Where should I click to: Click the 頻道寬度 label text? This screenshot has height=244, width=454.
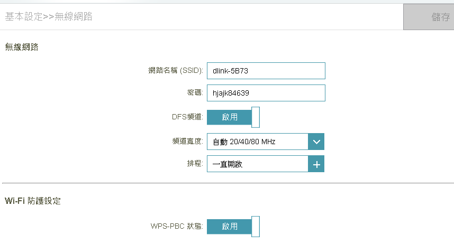pos(187,142)
